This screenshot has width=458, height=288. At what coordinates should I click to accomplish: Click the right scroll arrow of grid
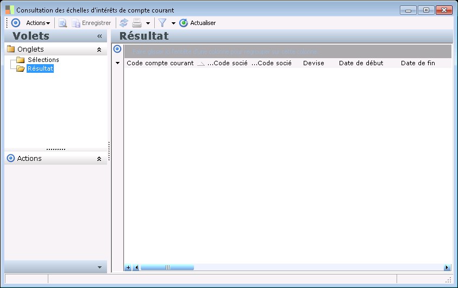pos(447,267)
